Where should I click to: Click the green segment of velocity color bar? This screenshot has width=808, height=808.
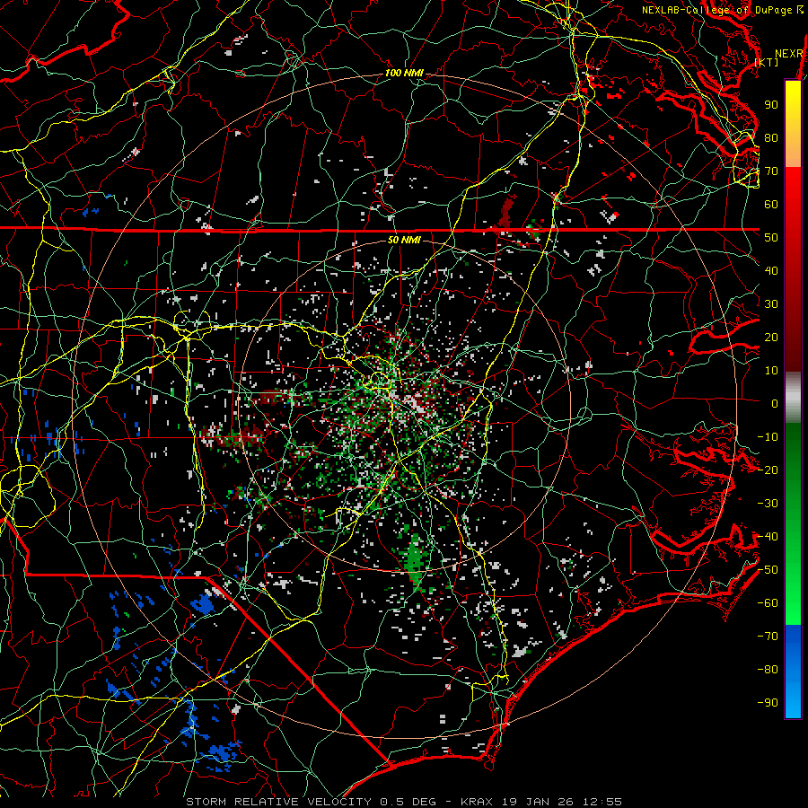click(793, 523)
